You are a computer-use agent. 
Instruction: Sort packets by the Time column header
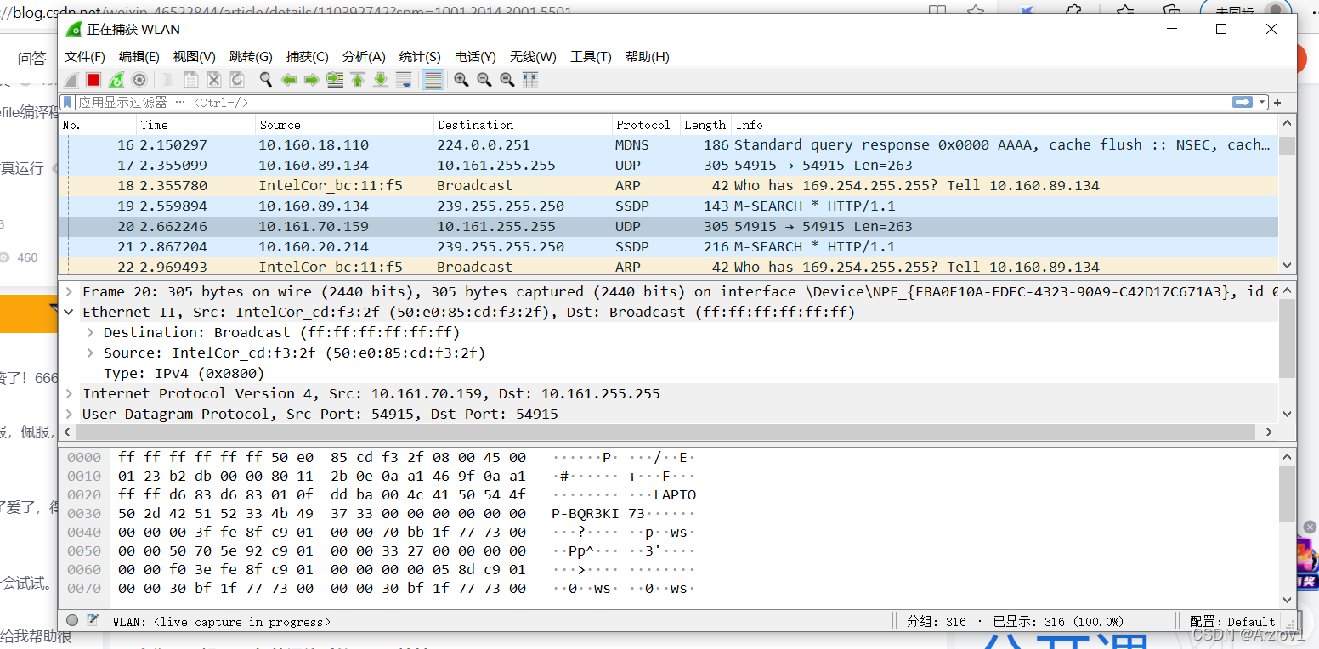196,125
